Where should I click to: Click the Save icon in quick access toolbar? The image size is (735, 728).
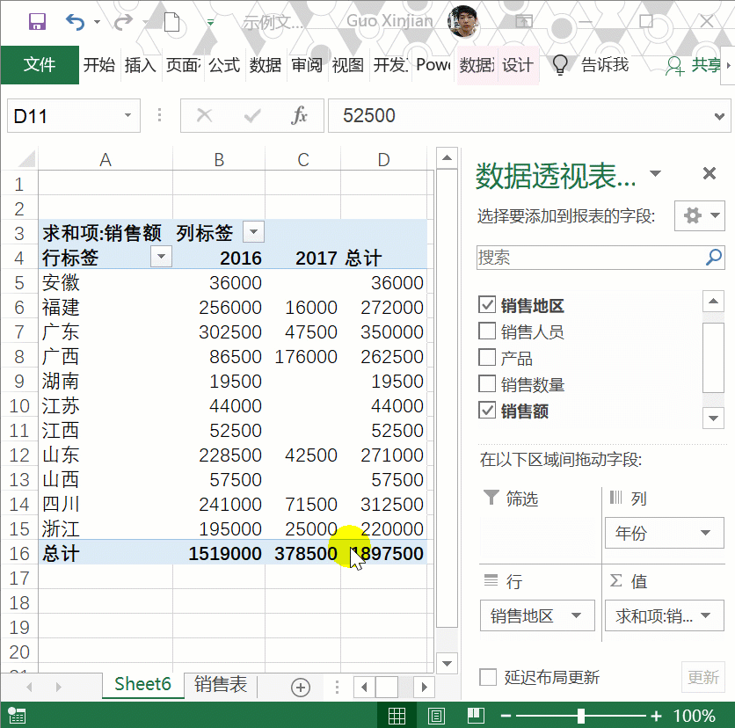[37, 22]
